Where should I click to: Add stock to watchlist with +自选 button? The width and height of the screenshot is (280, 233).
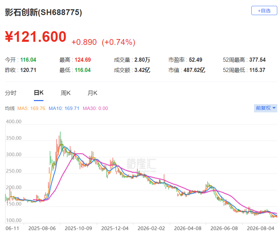coord(264,11)
